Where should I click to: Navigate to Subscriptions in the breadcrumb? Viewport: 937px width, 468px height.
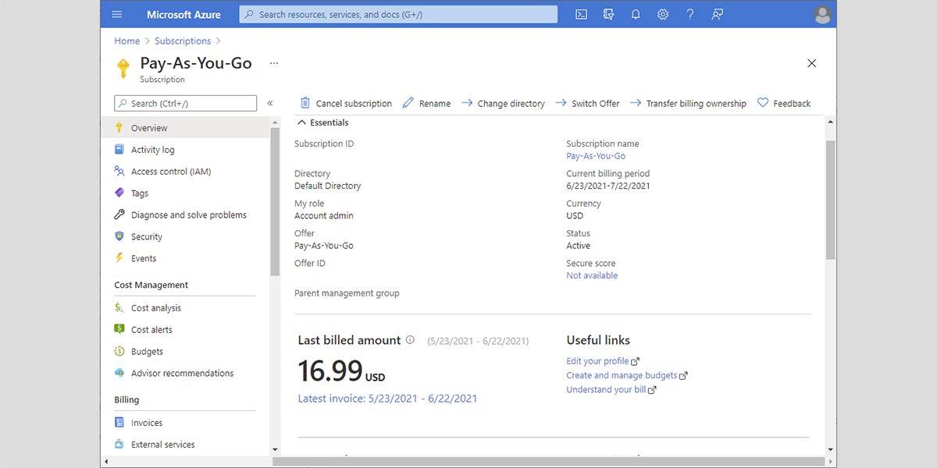click(x=183, y=41)
